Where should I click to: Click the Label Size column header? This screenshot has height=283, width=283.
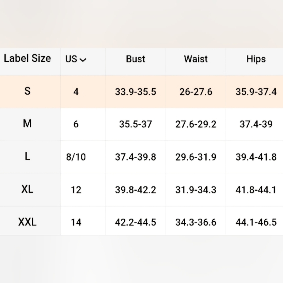(27, 59)
